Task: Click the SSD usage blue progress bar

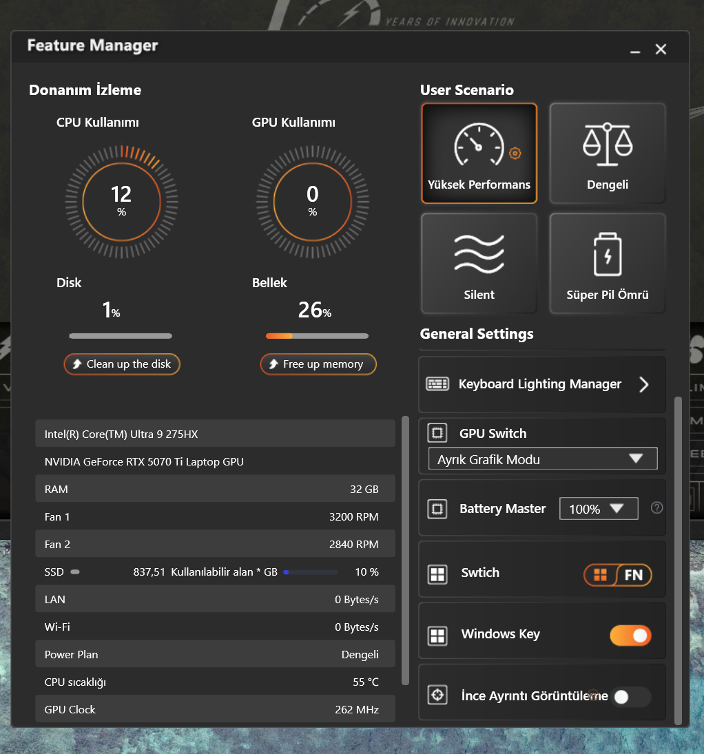Action: [311, 572]
